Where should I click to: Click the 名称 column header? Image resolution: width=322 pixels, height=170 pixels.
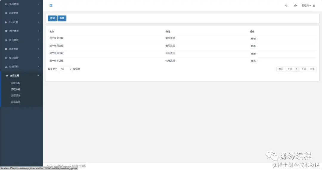52,32
